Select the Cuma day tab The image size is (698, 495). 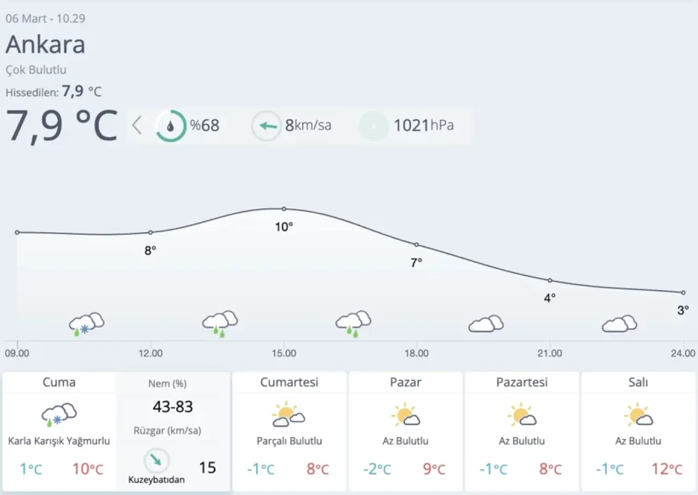(x=59, y=382)
